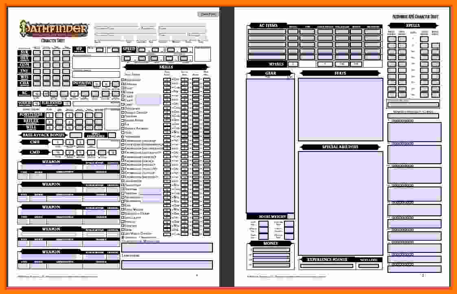The width and height of the screenshot is (457, 294).
Task: Click the Acrobatics total bonus box
Action: (x=167, y=80)
